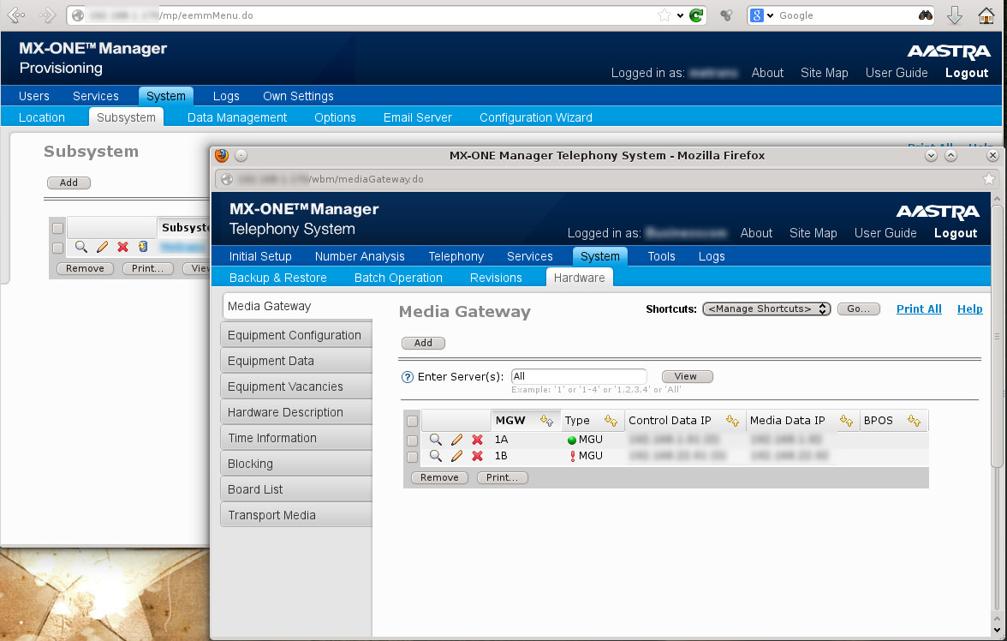Open the Tools tab in Telephony System
Viewport: 1007px width, 641px height.
[661, 256]
